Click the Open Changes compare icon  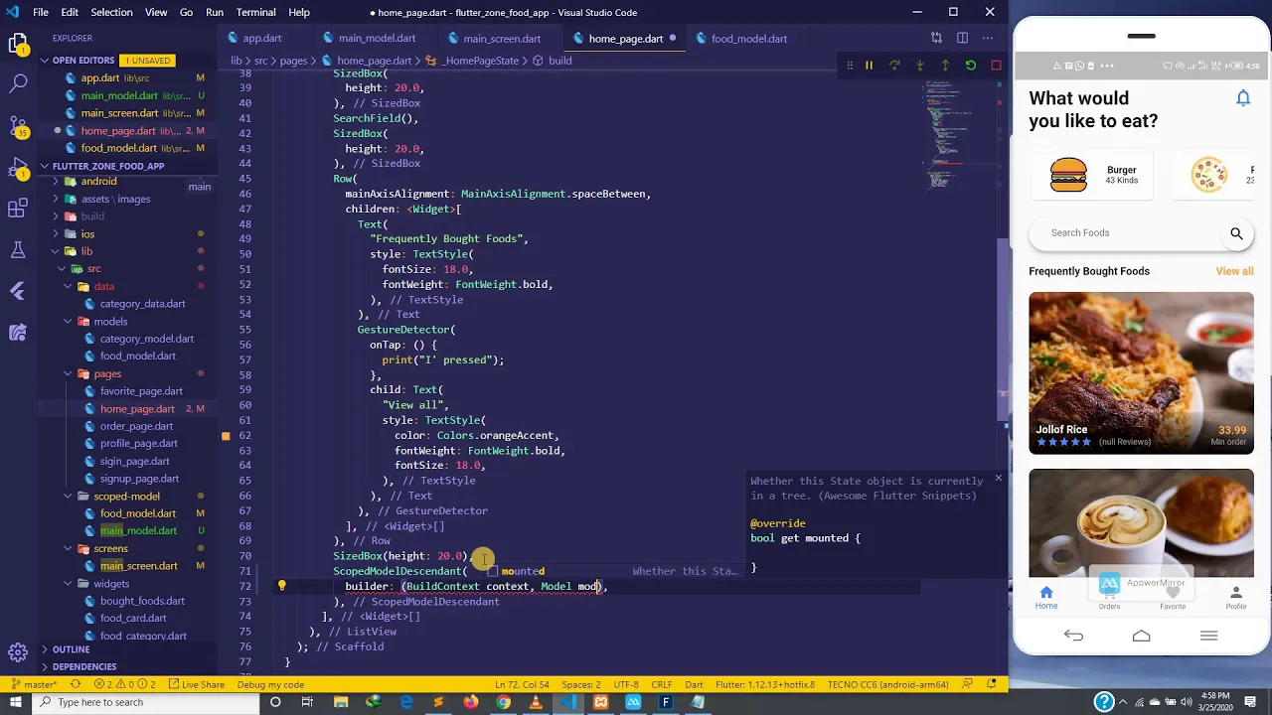point(936,38)
